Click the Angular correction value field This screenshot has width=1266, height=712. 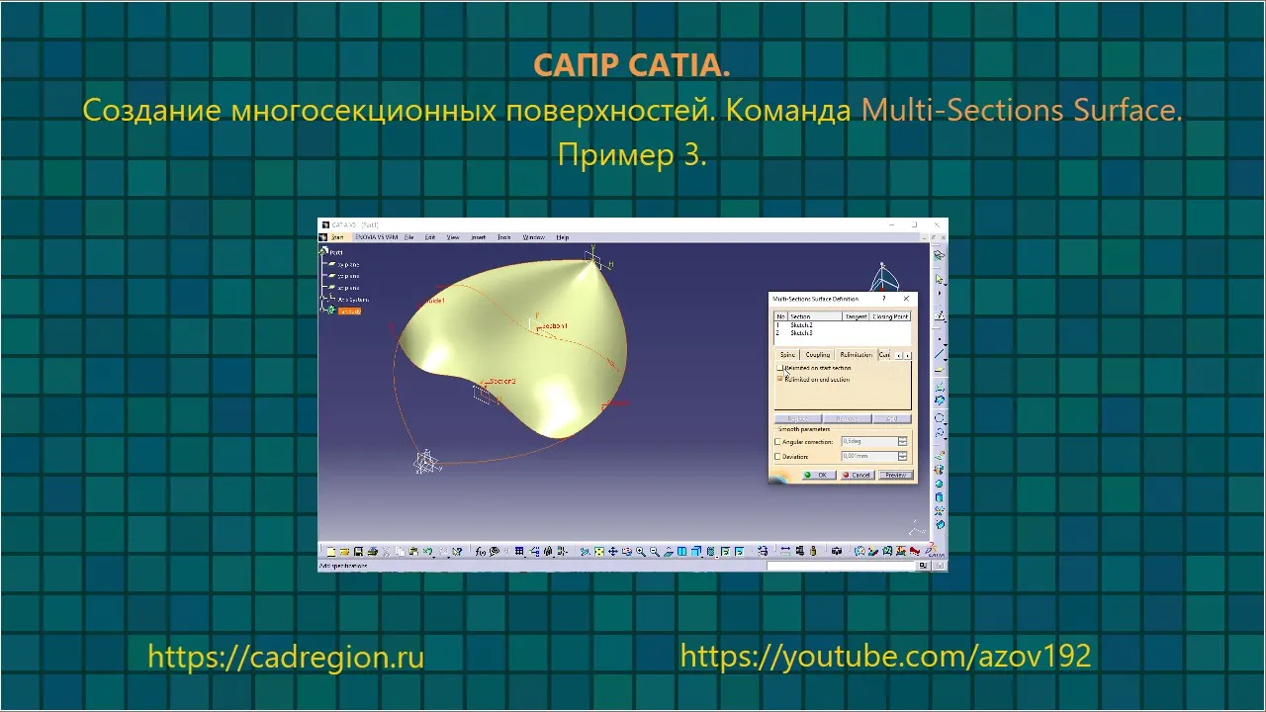[869, 441]
